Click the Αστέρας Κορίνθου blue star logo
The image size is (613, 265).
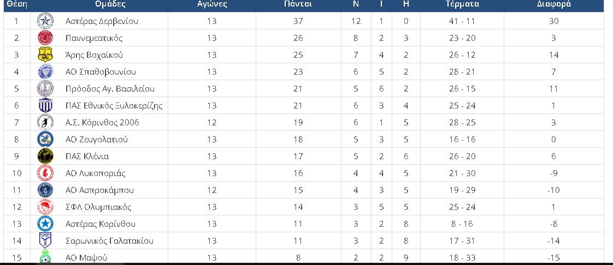click(x=45, y=224)
